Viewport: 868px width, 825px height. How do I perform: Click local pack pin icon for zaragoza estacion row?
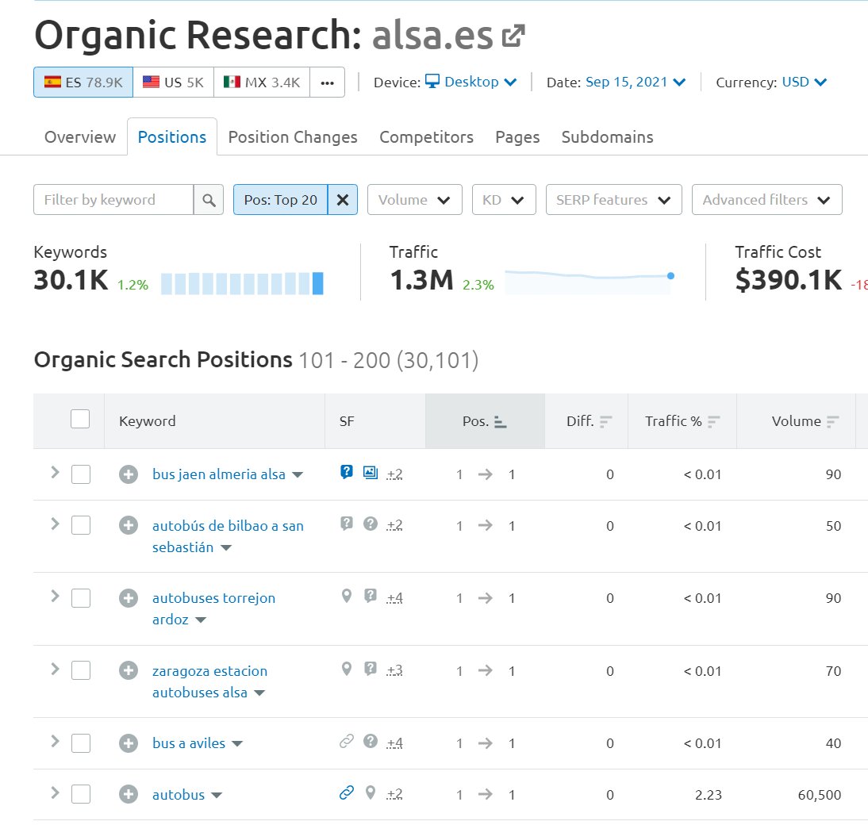[347, 669]
